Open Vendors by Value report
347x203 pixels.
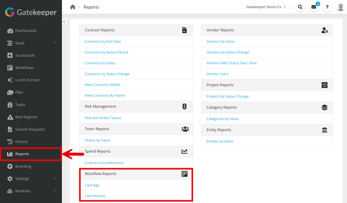[221, 42]
